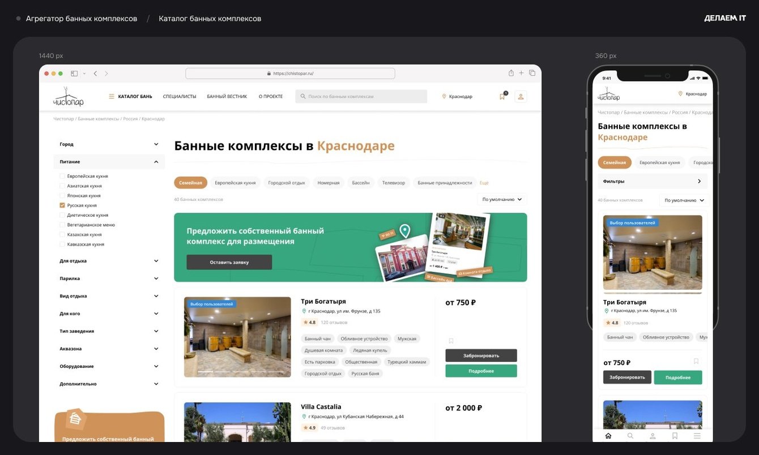Open the mobile Фильтры row
The width and height of the screenshot is (759, 455).
[653, 181]
